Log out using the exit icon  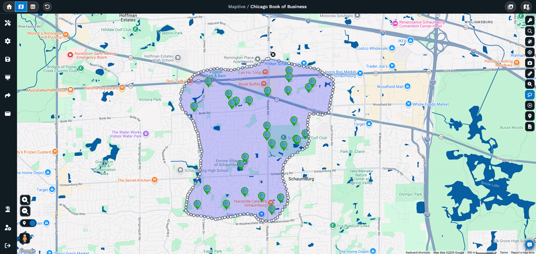[8, 246]
